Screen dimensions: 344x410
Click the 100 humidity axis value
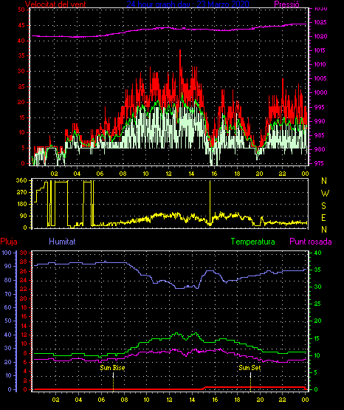7,253
